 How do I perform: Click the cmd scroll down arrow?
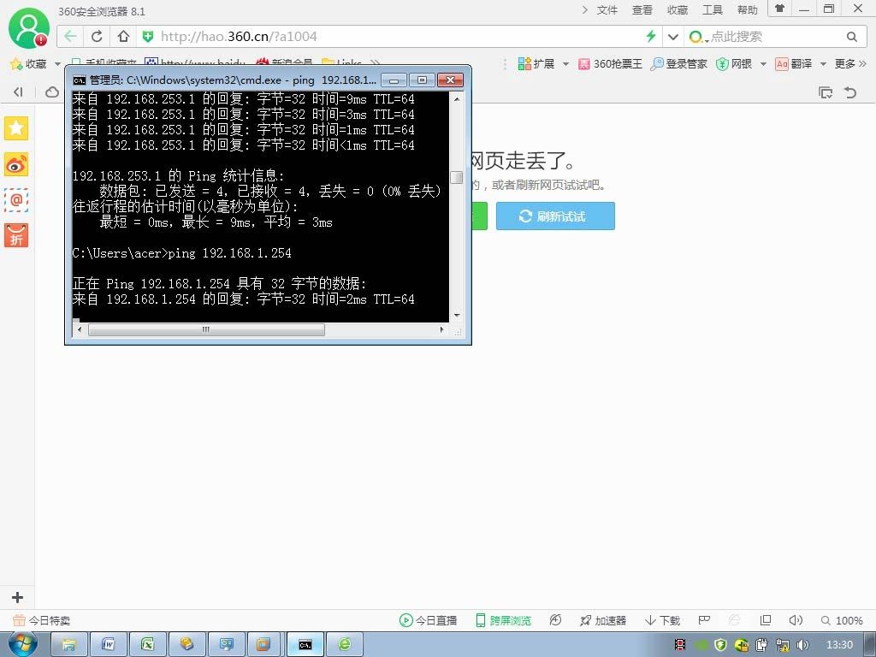[457, 316]
